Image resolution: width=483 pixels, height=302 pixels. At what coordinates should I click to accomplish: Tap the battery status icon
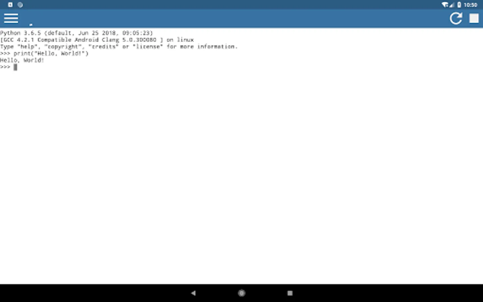pos(459,5)
